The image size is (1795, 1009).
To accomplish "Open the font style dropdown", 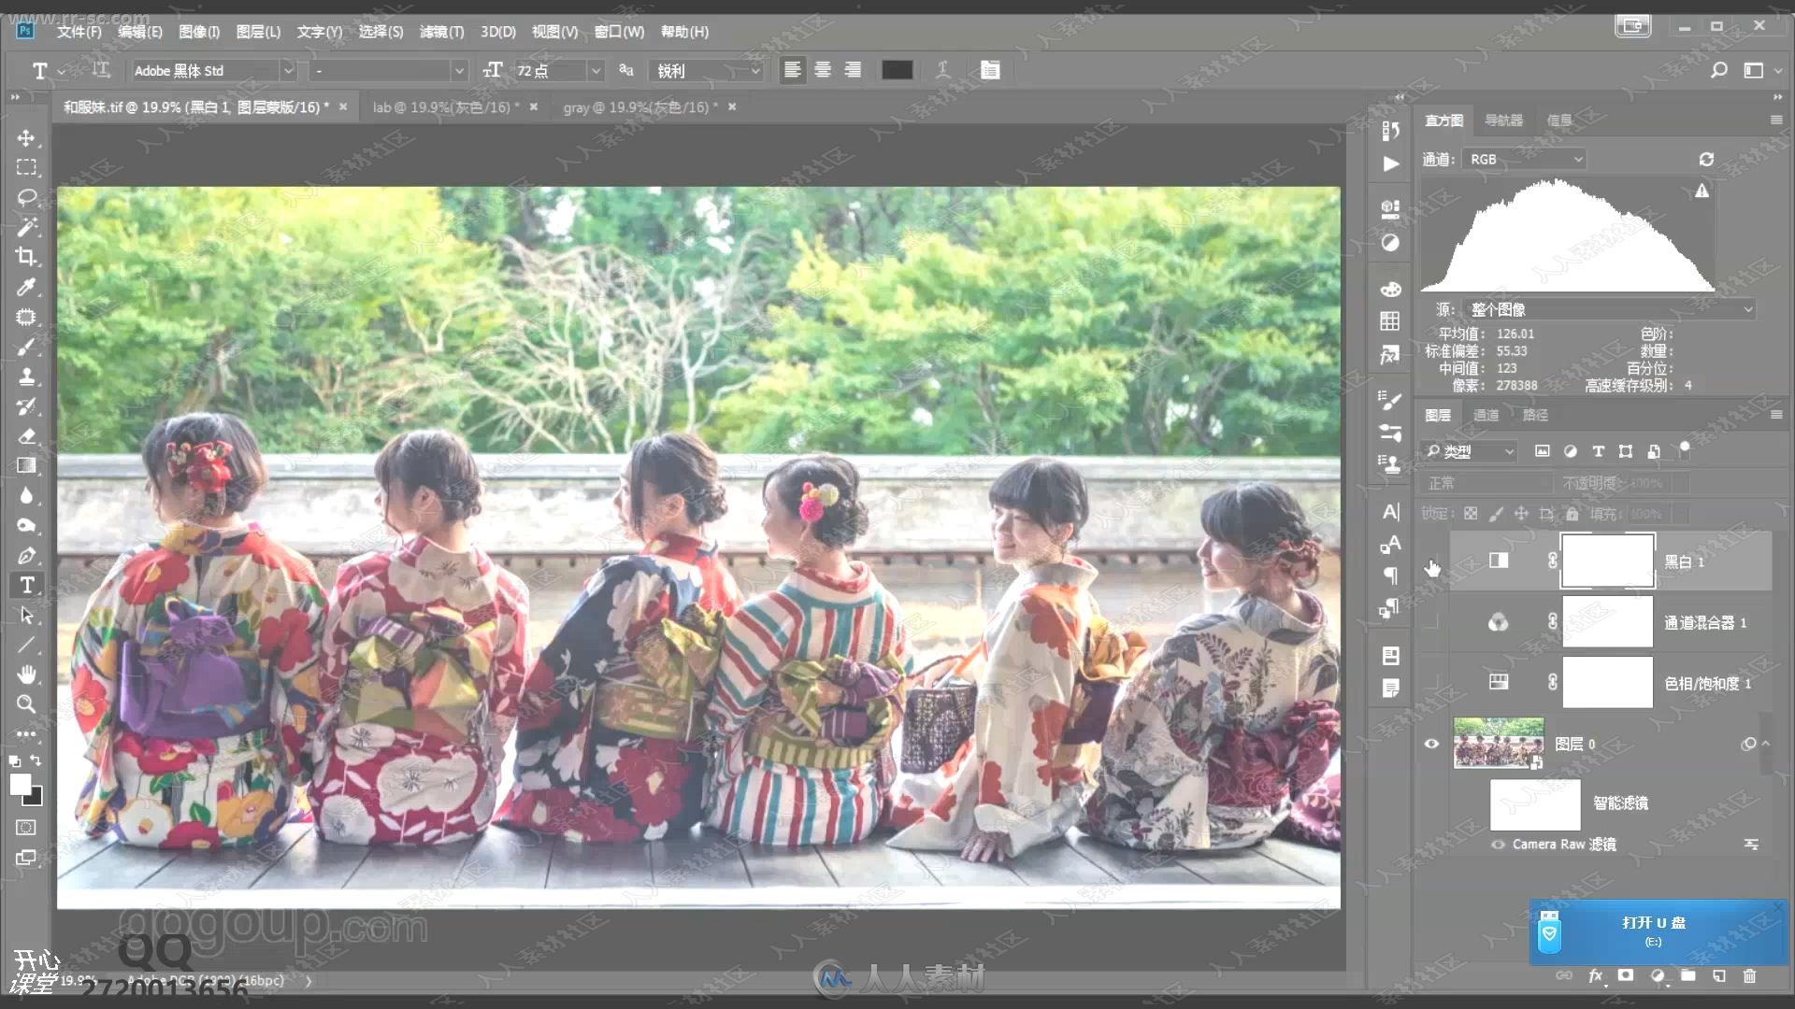I will click(458, 71).
